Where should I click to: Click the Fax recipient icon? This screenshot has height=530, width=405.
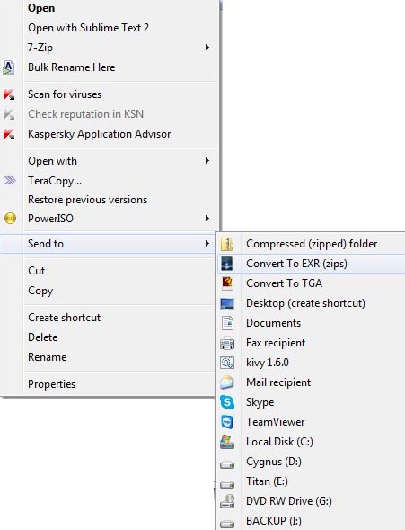(227, 343)
